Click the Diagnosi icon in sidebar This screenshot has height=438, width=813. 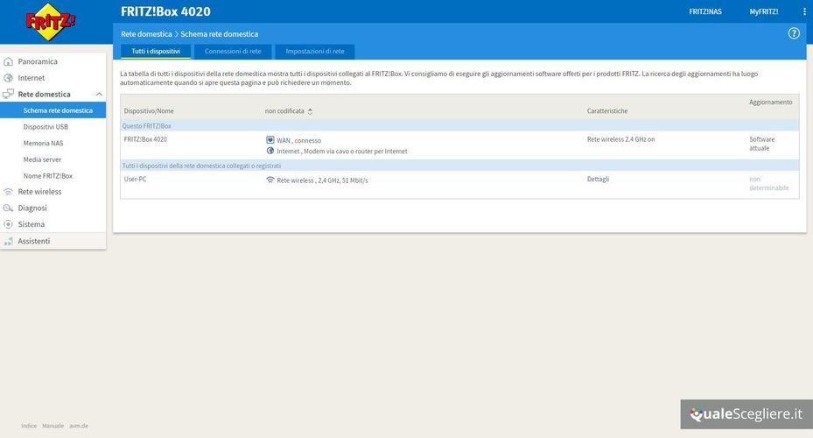pos(9,208)
